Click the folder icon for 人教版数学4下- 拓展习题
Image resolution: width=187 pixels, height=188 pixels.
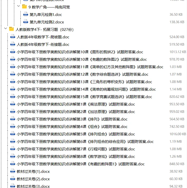tap(11, 29)
